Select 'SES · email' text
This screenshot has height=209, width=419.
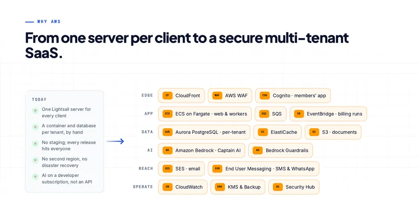click(x=188, y=169)
